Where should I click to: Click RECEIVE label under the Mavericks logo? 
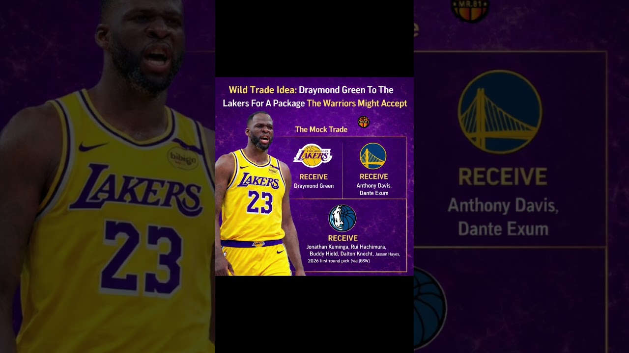(x=343, y=238)
